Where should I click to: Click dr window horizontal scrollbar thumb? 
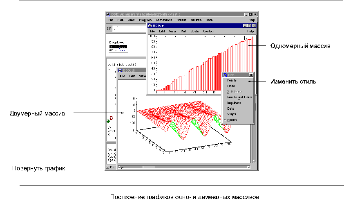[149, 167]
